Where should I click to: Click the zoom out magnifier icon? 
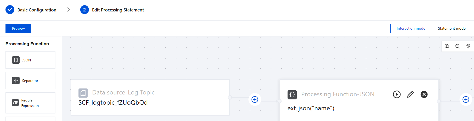click(x=458, y=46)
